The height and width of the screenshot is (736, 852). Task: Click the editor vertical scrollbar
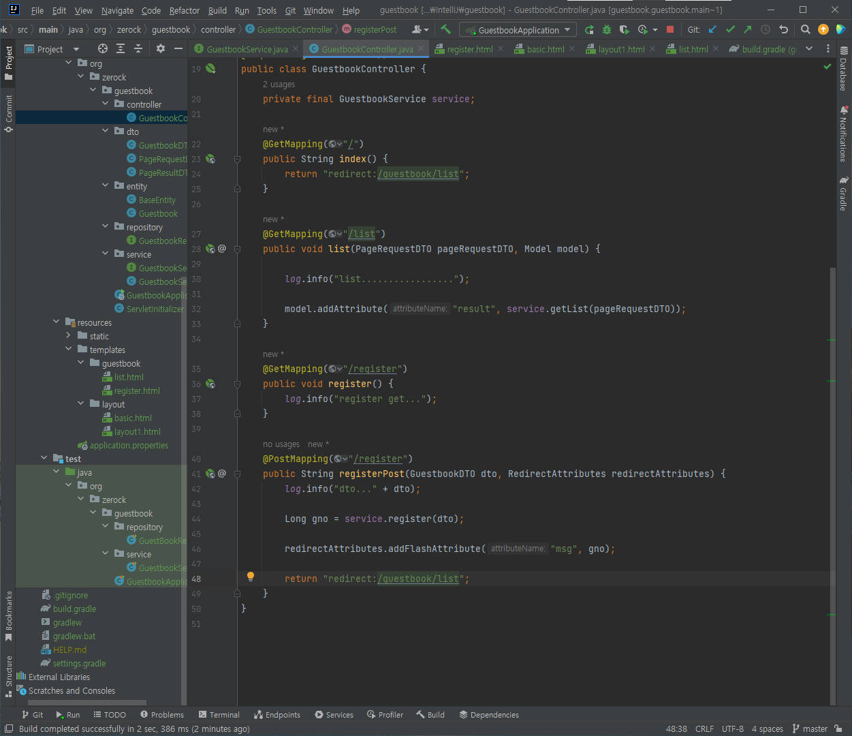[x=832, y=486]
